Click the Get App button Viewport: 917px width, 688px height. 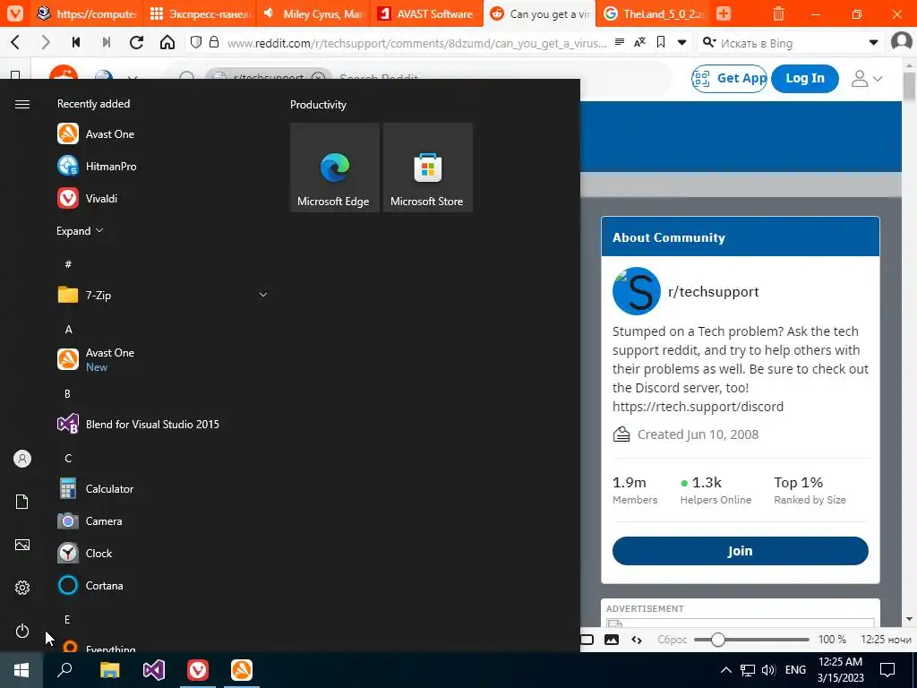[729, 79]
